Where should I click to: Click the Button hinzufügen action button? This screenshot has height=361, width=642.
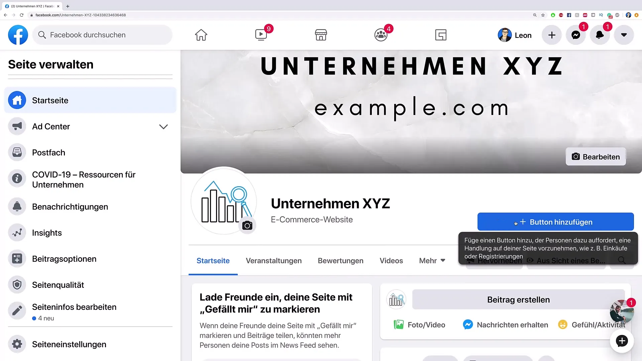pos(556,222)
